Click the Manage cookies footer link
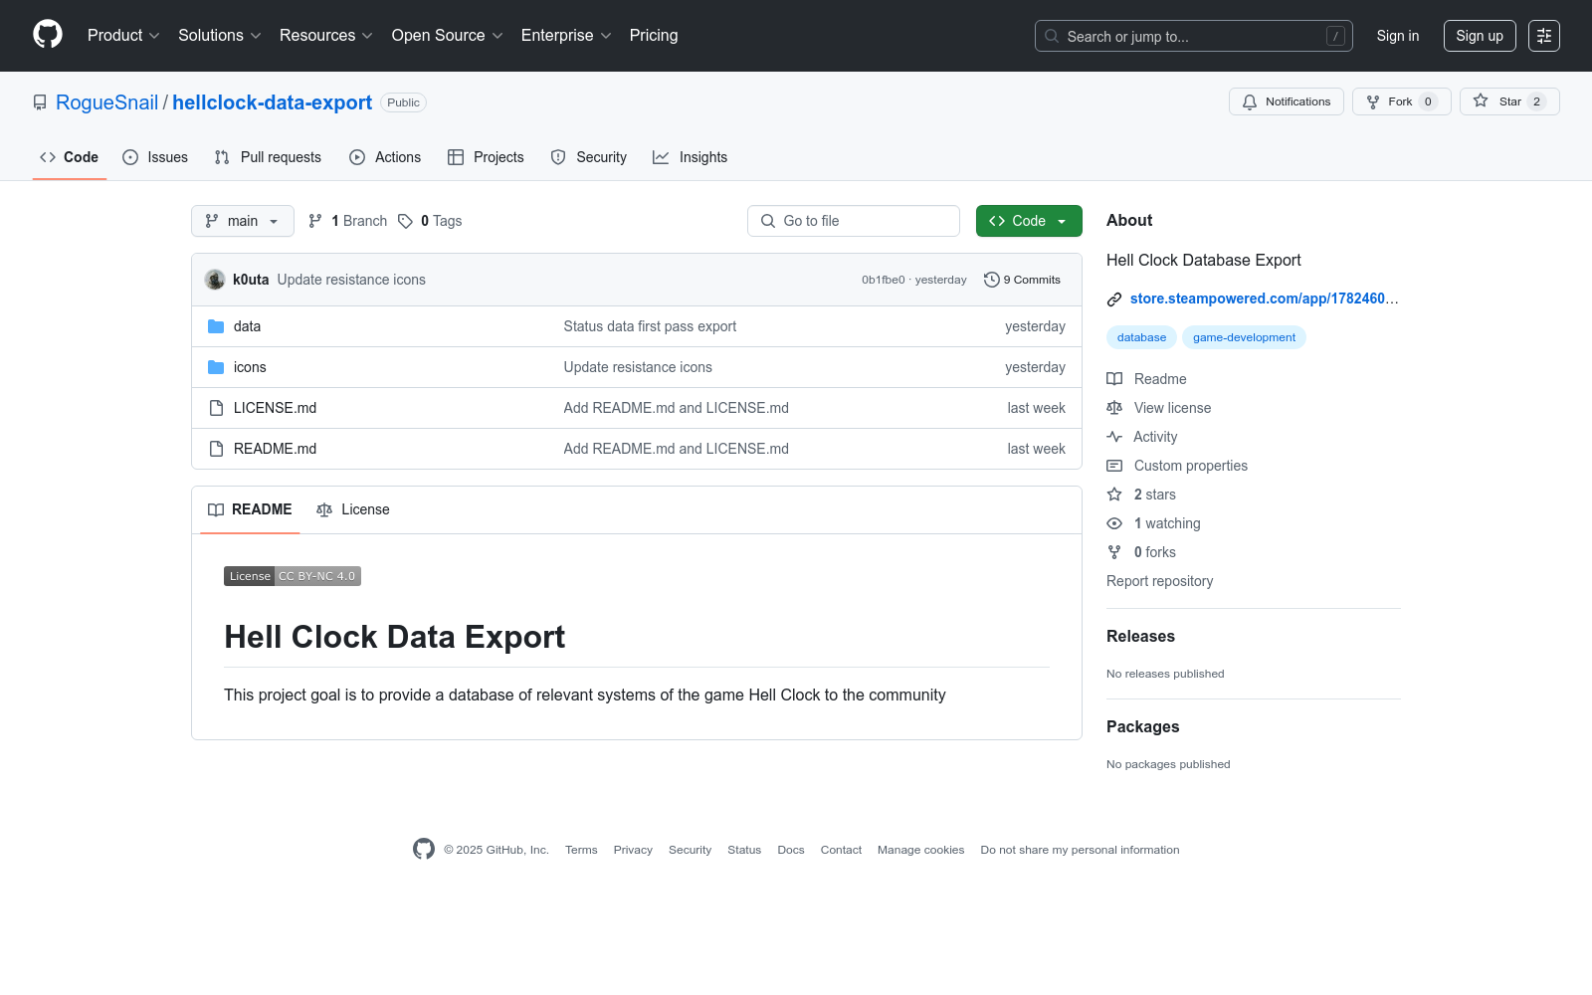 coord(920,850)
